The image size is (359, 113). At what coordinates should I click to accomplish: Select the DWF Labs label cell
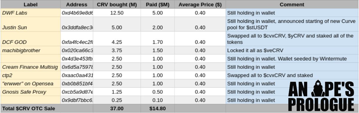tap(31, 13)
